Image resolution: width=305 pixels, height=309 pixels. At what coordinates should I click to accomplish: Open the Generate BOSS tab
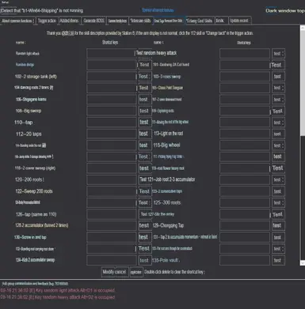coord(93,21)
